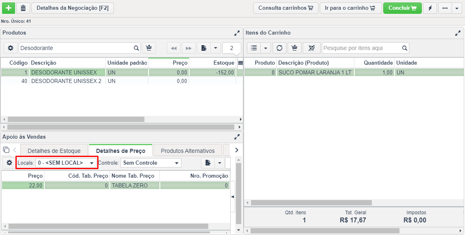Open the Locais dropdown
Viewport: 465px width, 235px height.
(x=65, y=163)
